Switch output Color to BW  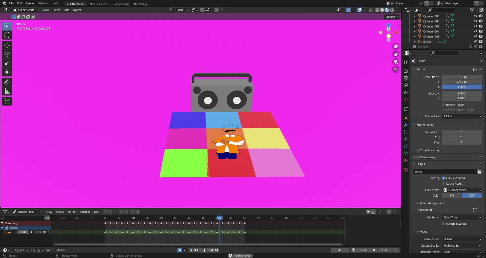451,196
